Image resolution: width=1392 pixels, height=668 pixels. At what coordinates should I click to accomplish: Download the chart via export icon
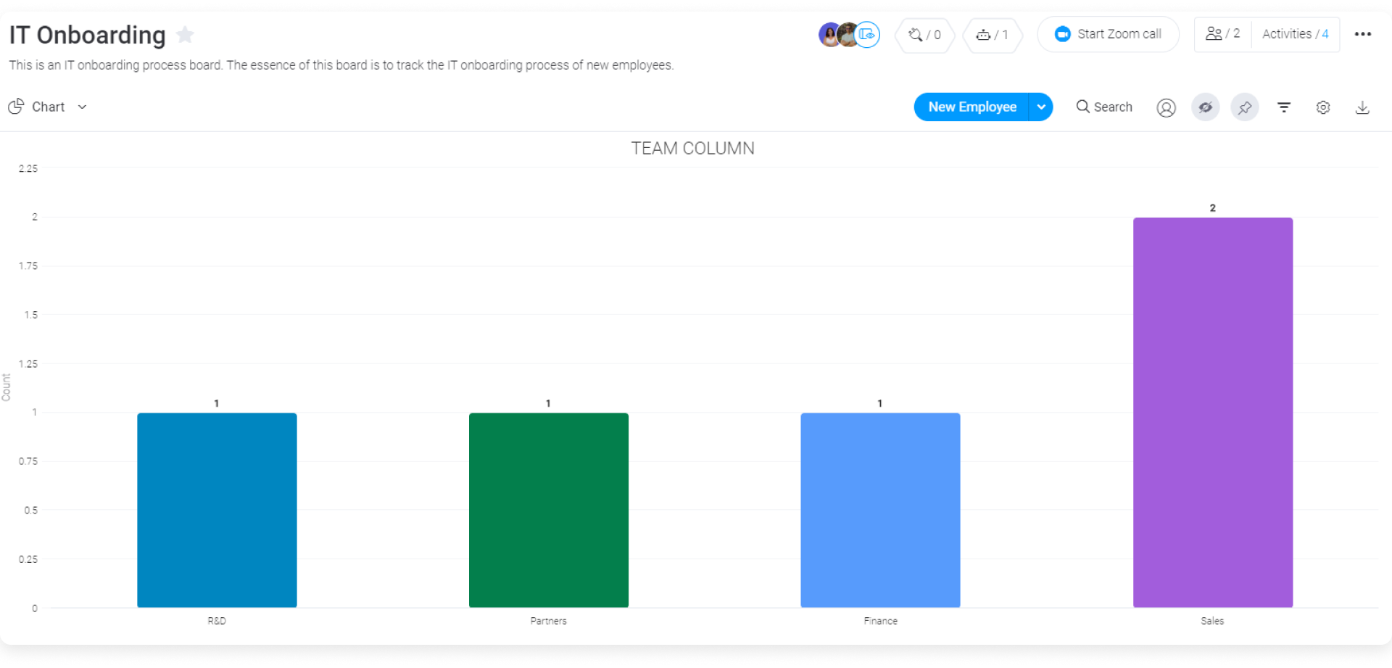coord(1362,107)
